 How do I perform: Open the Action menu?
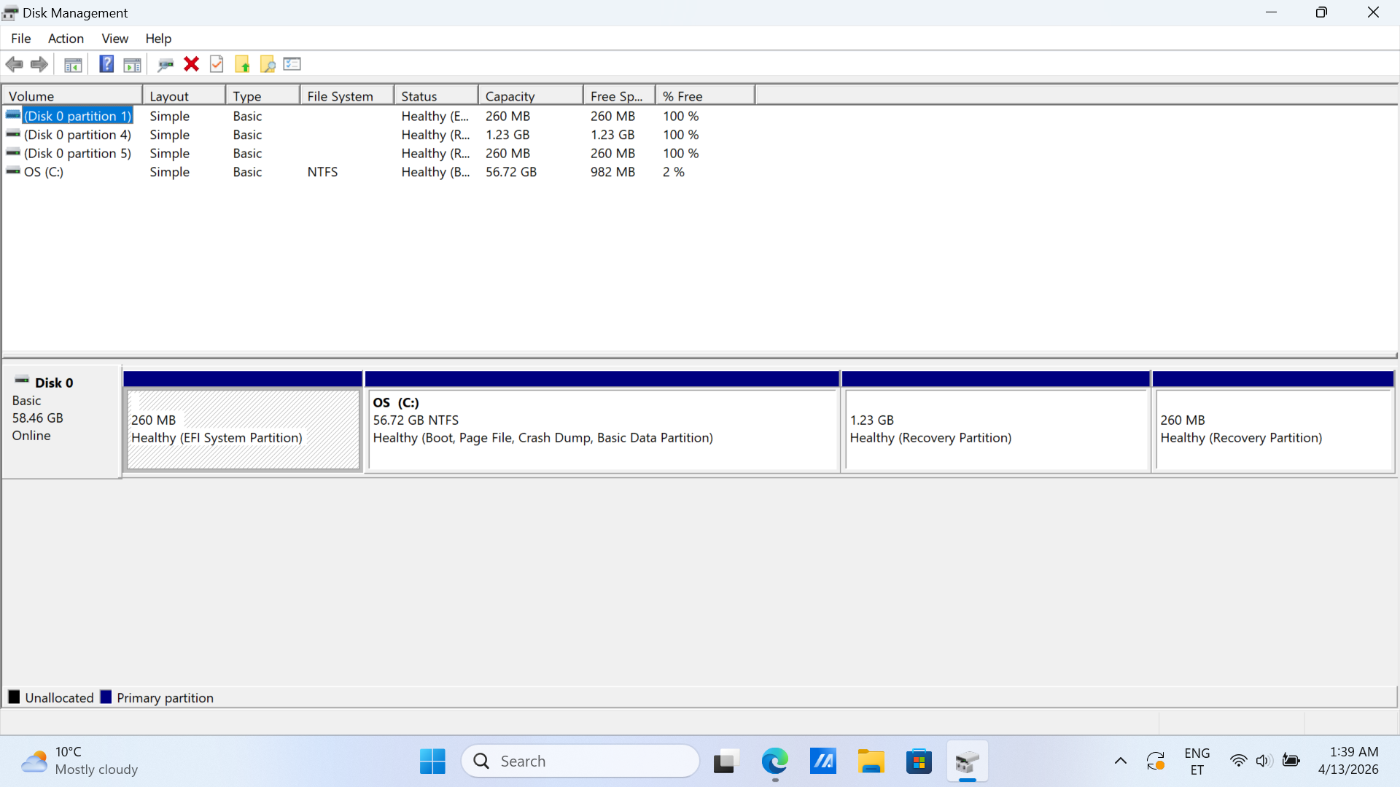pyautogui.click(x=66, y=39)
